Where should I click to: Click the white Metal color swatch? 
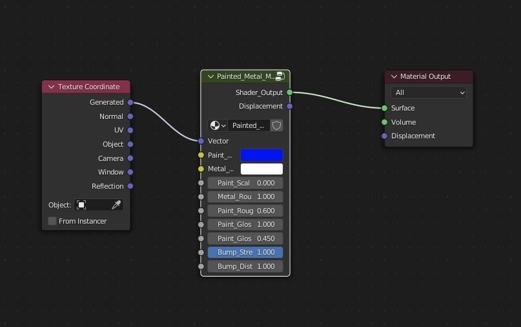point(261,169)
